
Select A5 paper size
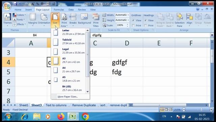coord(69,79)
